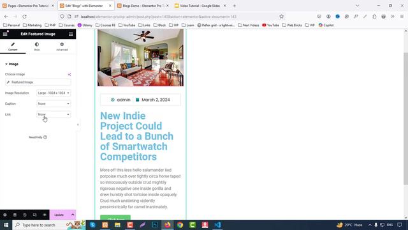The width and height of the screenshot is (408, 230).
Task: Open Reflex grid bookmark
Action: tap(216, 26)
